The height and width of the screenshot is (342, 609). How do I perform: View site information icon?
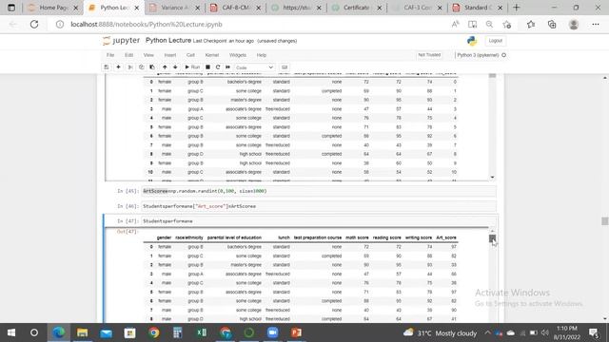coord(59,24)
